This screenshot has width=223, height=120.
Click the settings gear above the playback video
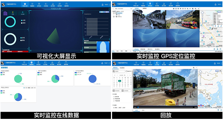click(x=194, y=67)
